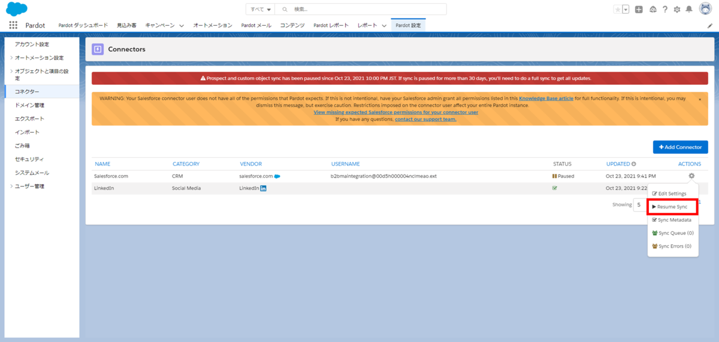719x342 pixels.
Task: Select コネクター in sidebar
Action: [x=27, y=91]
